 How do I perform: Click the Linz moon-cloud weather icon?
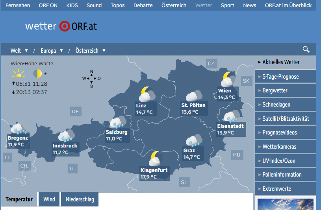(147, 94)
